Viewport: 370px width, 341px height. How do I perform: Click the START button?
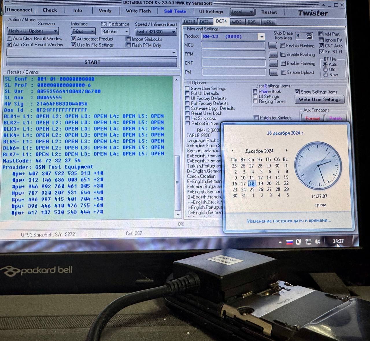(92, 62)
